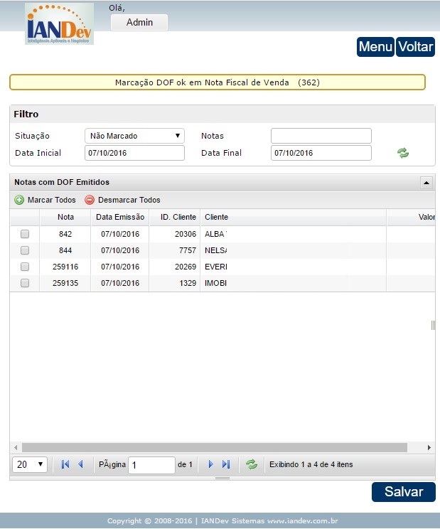This screenshot has height=529, width=440.
Task: Click the red minus icon for Desmarcar Todos
Action: pyautogui.click(x=90, y=200)
